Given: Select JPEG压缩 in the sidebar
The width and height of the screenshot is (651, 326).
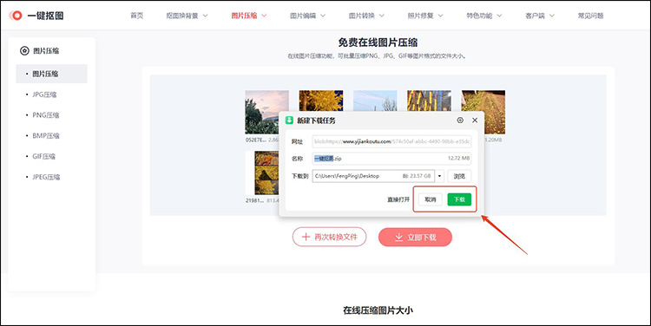Looking at the screenshot, I should [x=46, y=177].
